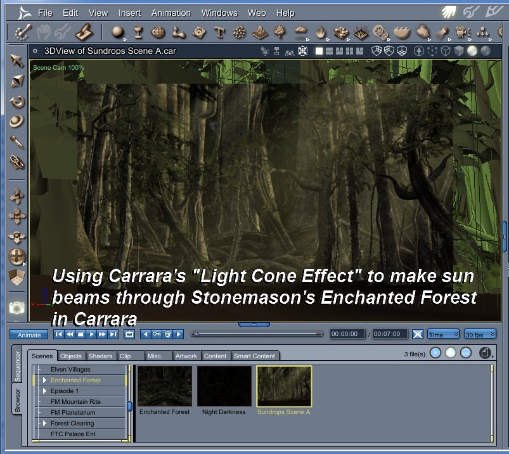The image size is (509, 454).
Task: Open the working box plane control
Action: (x=16, y=277)
